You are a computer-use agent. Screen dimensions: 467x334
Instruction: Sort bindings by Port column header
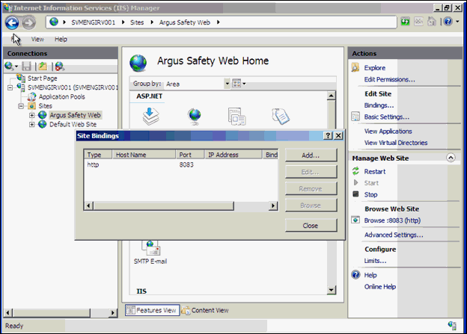click(190, 155)
